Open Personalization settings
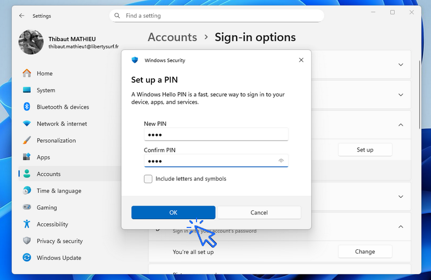The image size is (431, 280). point(70,141)
